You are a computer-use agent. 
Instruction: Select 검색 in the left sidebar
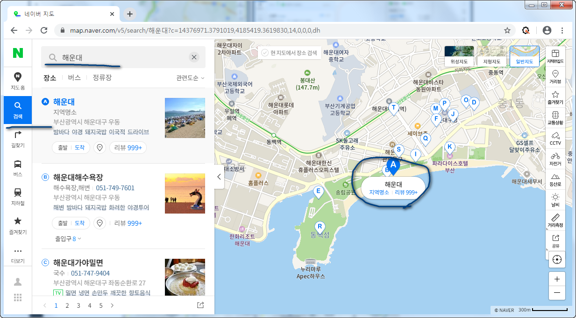coord(18,110)
